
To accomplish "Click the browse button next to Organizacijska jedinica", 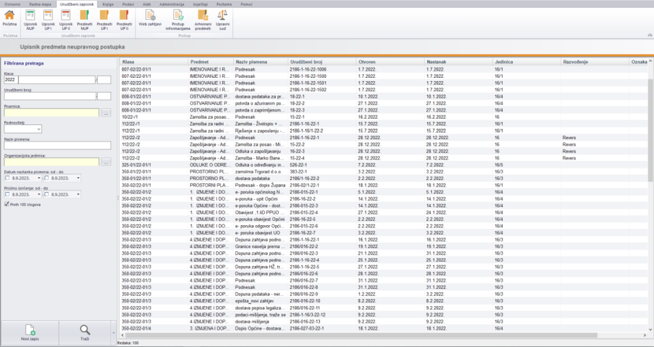I will pyautogui.click(x=107, y=162).
